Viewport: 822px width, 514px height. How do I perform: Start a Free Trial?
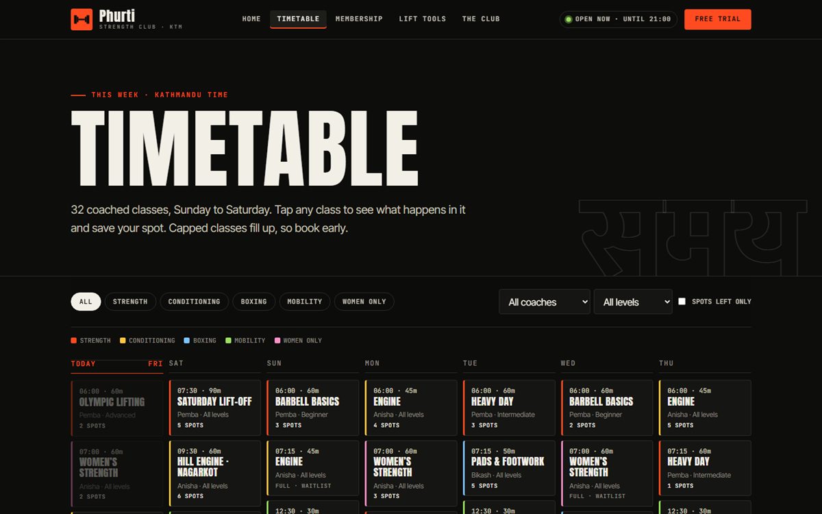(x=718, y=19)
